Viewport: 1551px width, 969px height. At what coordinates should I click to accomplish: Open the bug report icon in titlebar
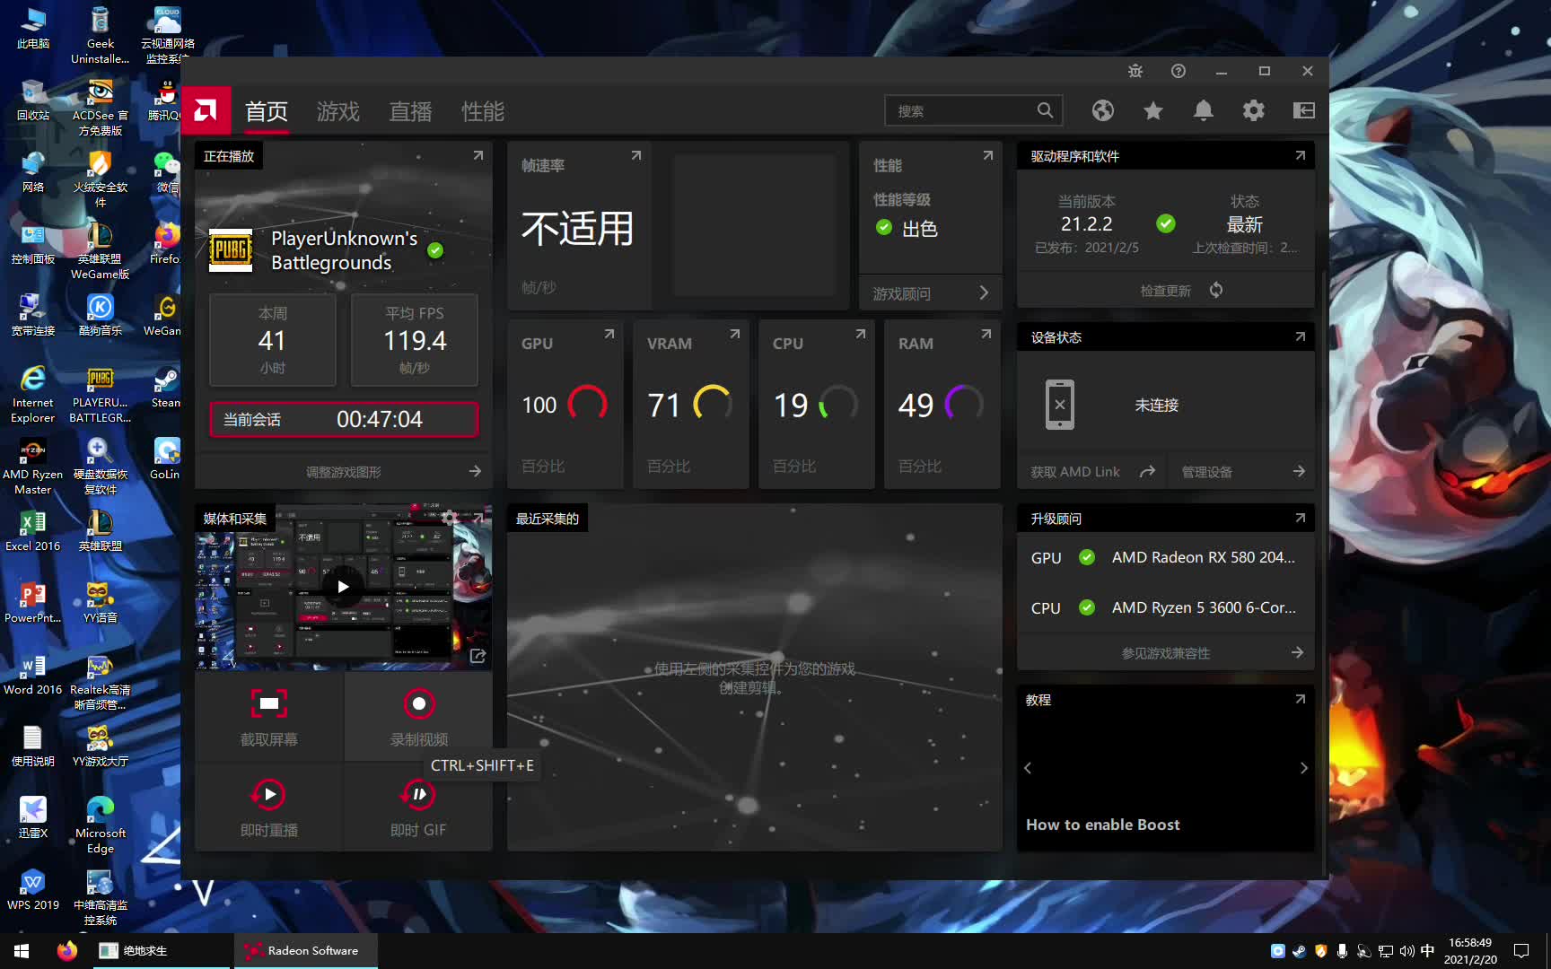point(1135,71)
